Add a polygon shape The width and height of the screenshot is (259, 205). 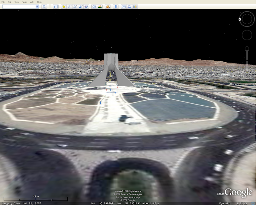click(x=69, y=6)
